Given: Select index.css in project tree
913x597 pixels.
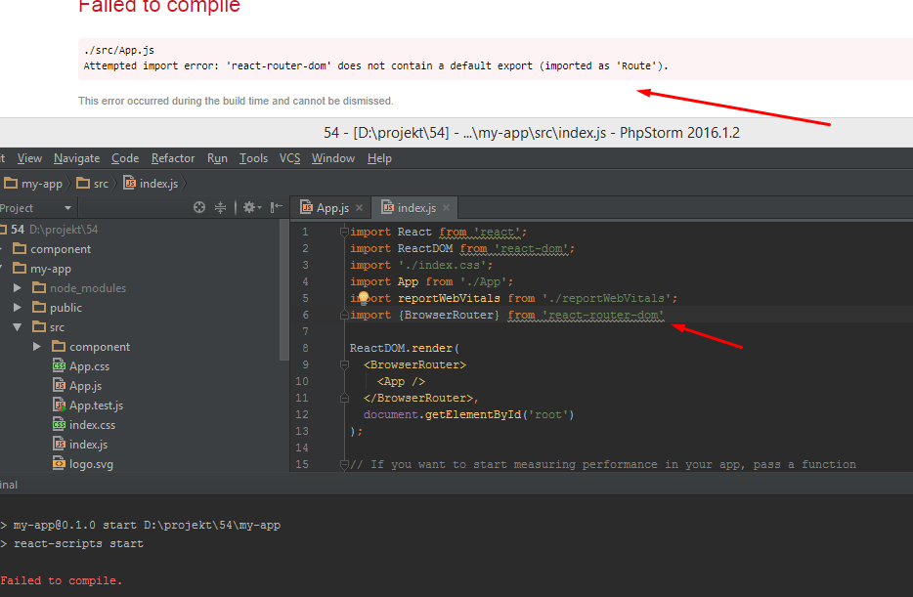Looking at the screenshot, I should click(x=84, y=425).
